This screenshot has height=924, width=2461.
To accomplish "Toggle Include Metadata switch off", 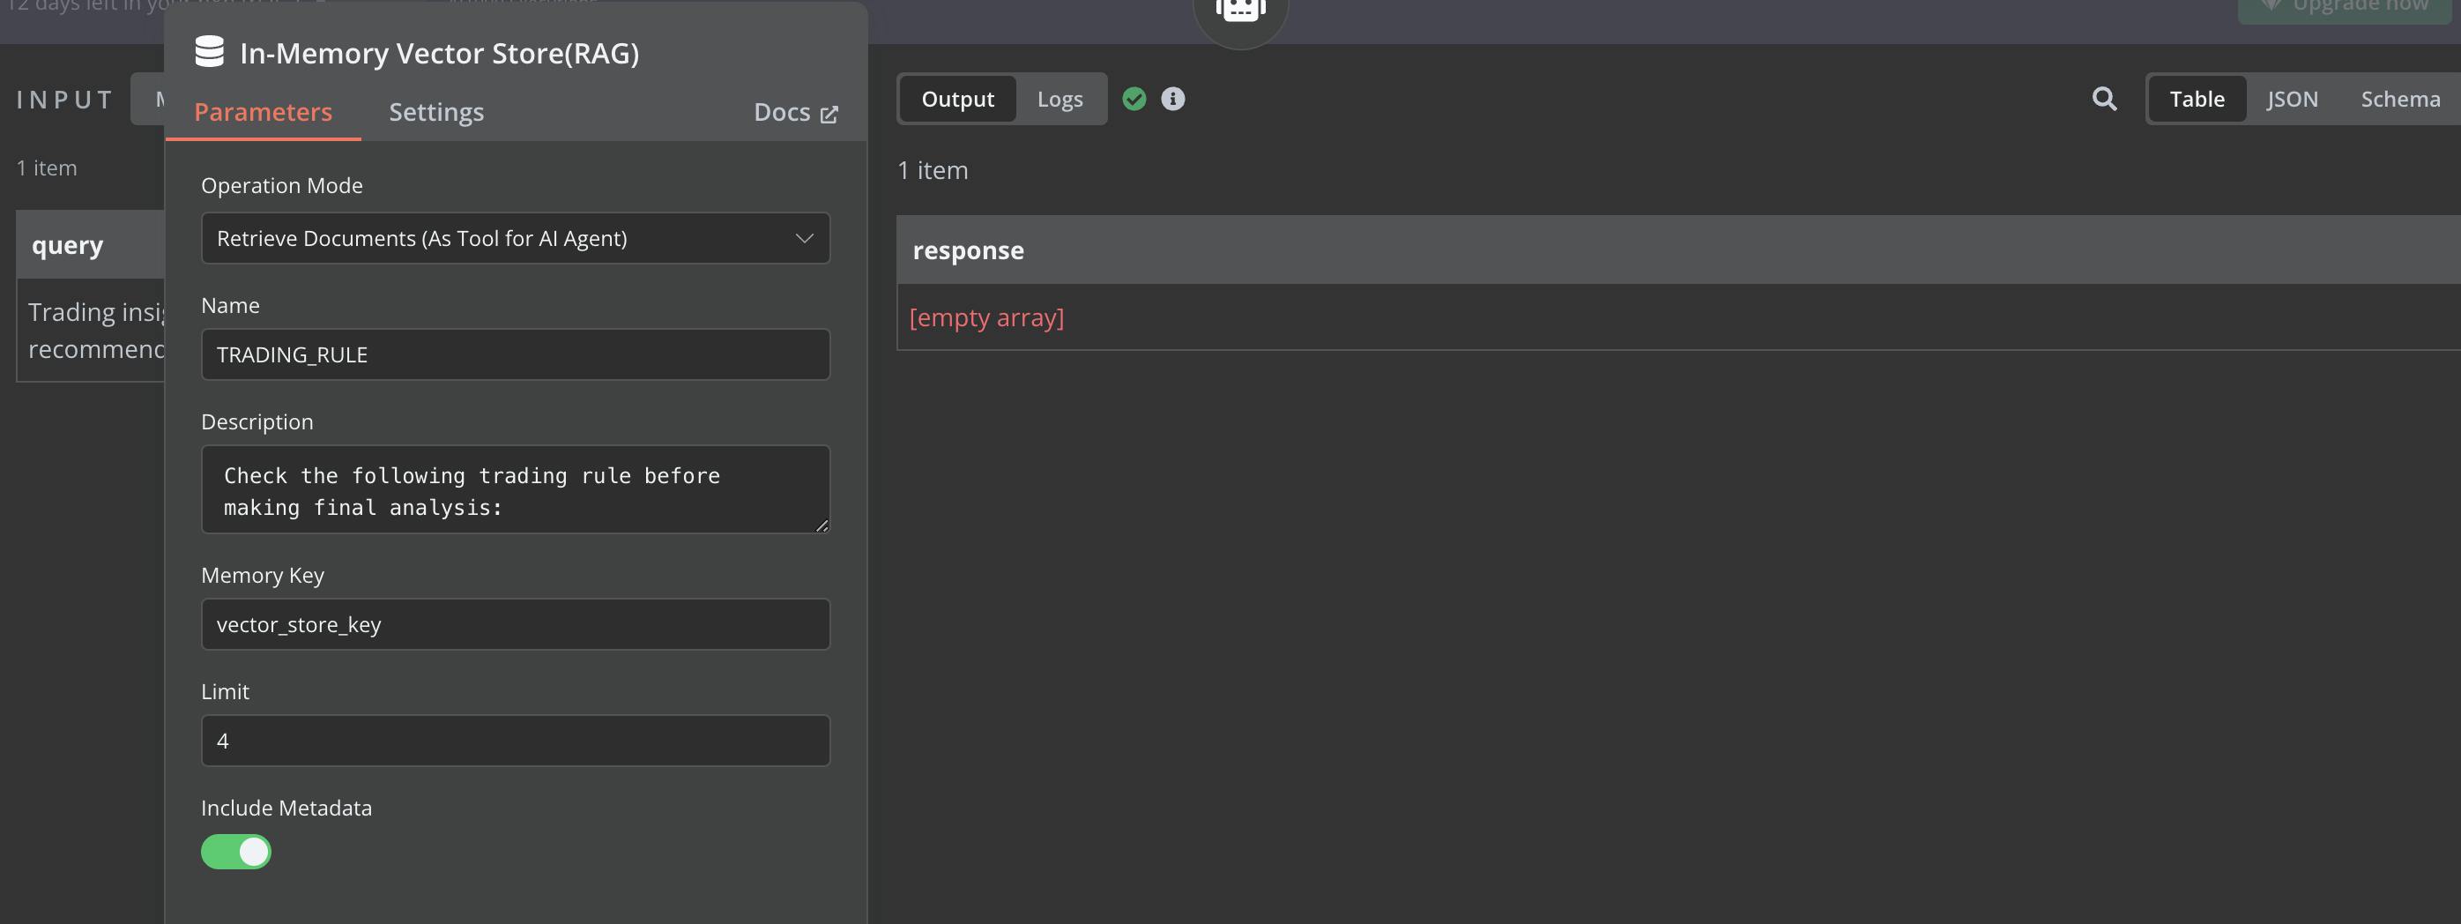I will click(236, 852).
